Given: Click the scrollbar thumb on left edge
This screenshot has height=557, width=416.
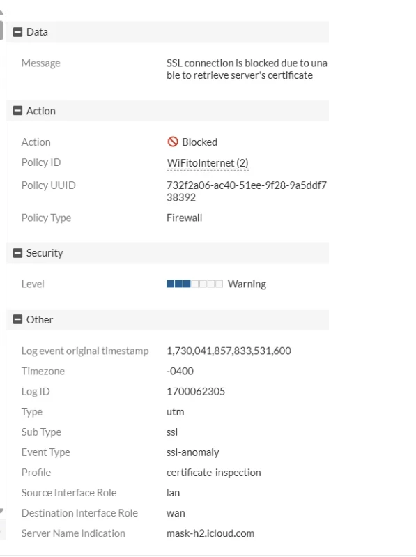Looking at the screenshot, I should pos(1,31).
